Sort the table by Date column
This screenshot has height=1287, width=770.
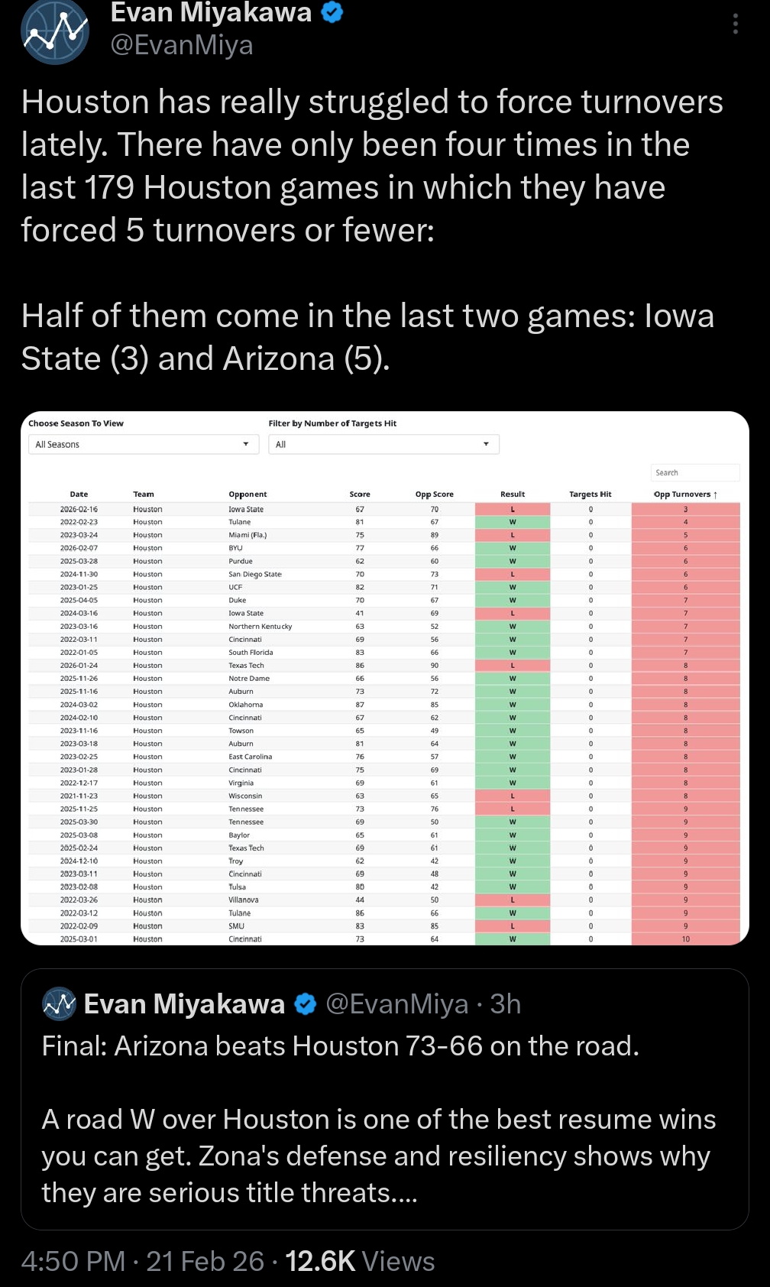tap(79, 494)
